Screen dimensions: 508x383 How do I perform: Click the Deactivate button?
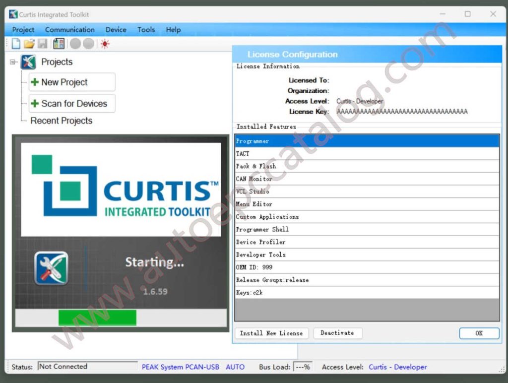click(338, 333)
